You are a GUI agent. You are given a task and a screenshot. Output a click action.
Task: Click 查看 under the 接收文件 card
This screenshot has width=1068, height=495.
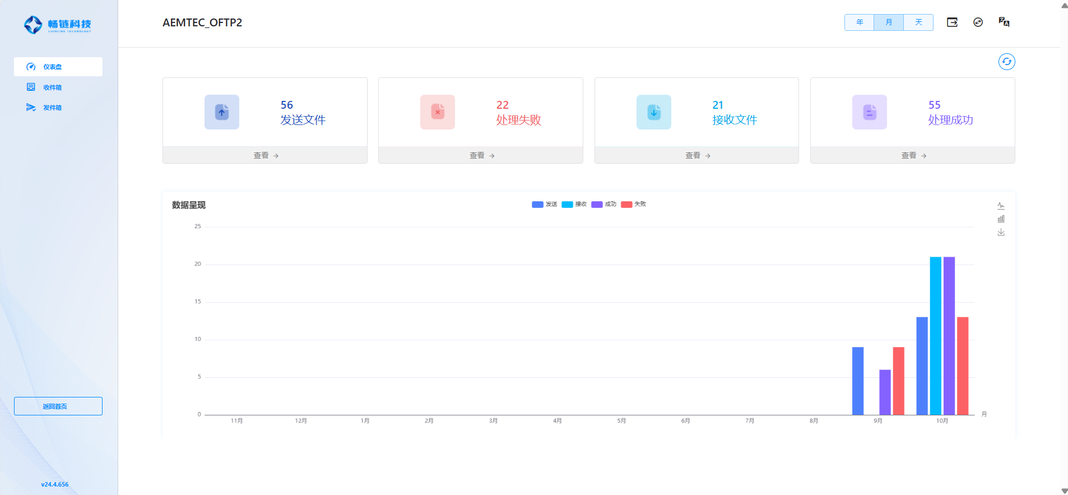click(696, 155)
